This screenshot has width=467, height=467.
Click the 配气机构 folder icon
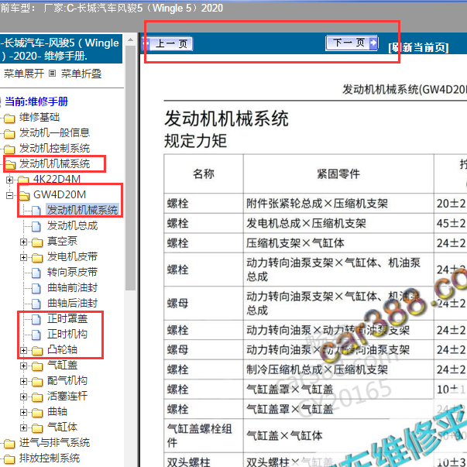(x=37, y=382)
